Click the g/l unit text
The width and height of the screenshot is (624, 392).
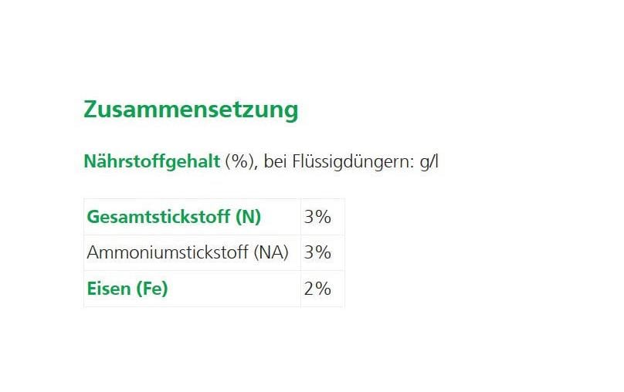point(429,163)
